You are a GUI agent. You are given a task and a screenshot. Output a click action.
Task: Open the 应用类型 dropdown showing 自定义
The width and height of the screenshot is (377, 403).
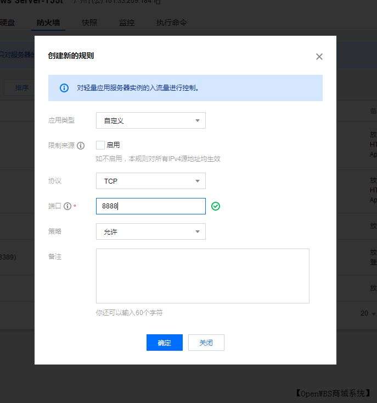(150, 120)
